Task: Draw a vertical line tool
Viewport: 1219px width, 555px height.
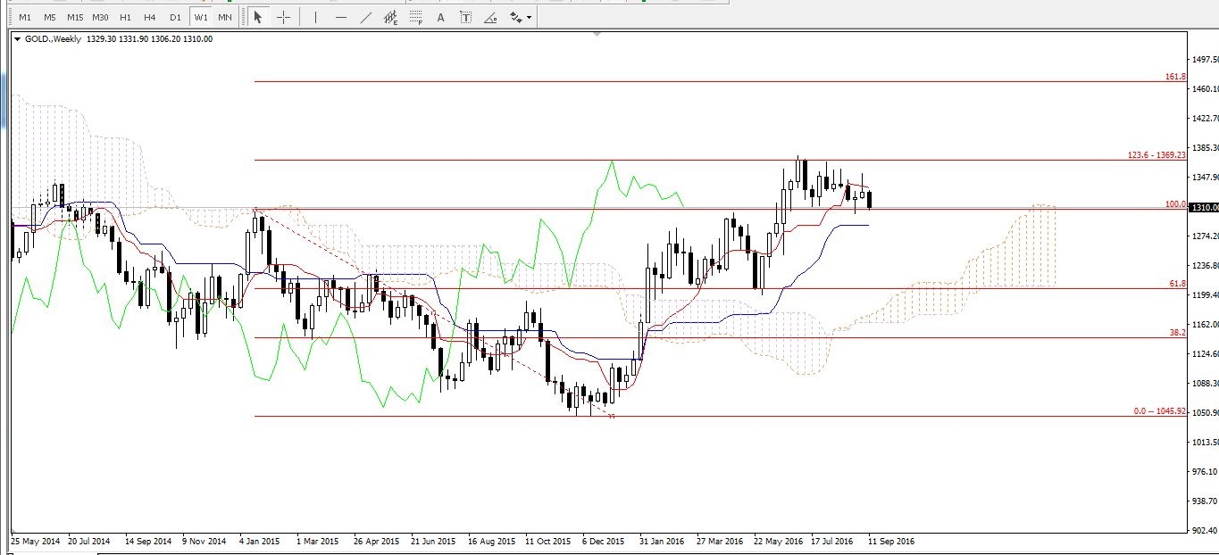Action: tap(315, 17)
